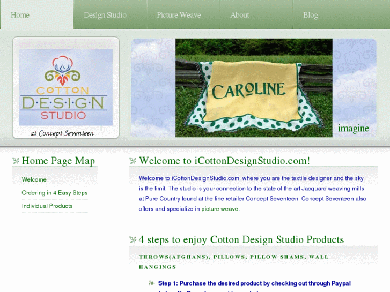This screenshot has height=292, width=390.
Task: Open Ordering in 4 Easy Steps link
Action: (55, 192)
